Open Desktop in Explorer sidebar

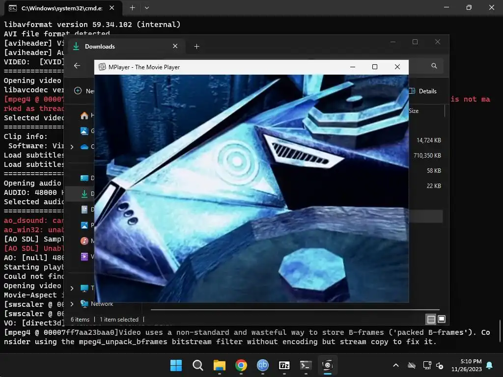pyautogui.click(x=84, y=178)
